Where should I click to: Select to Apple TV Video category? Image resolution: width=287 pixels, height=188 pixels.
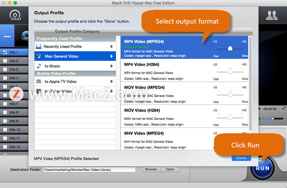pos(75,81)
